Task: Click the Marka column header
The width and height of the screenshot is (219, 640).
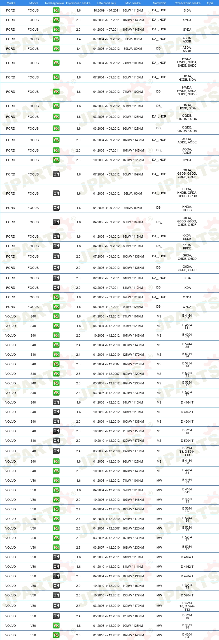Action: (x=11, y=3)
